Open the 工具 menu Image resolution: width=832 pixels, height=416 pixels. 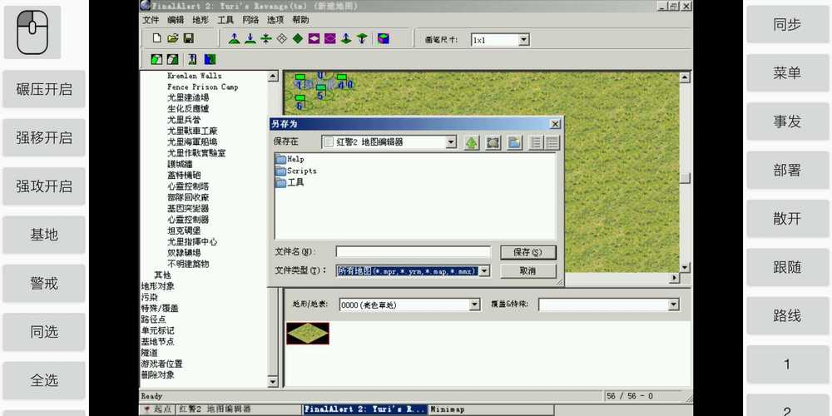225,20
